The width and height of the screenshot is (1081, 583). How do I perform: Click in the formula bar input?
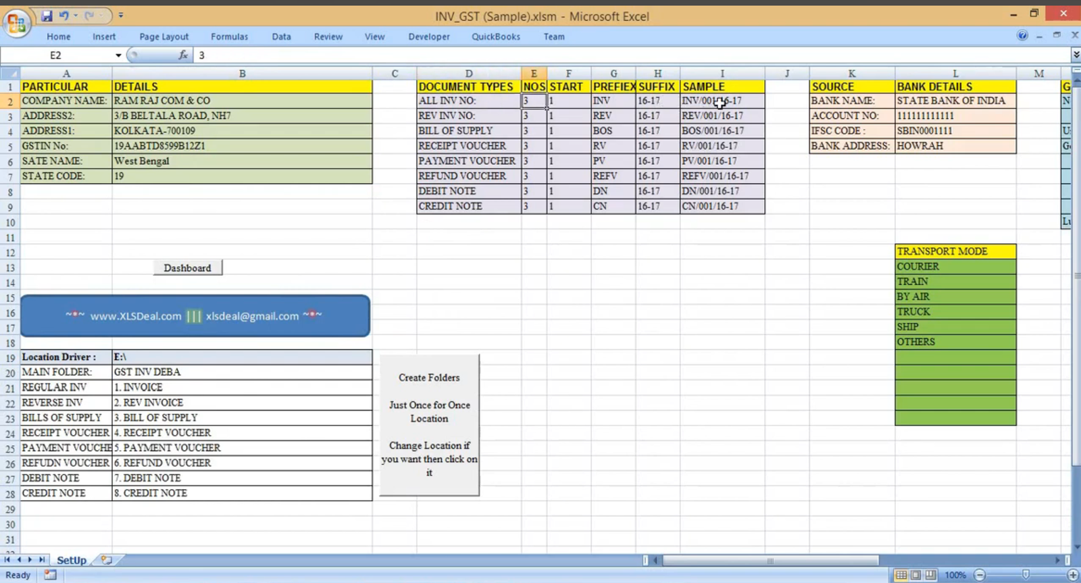tap(632, 55)
